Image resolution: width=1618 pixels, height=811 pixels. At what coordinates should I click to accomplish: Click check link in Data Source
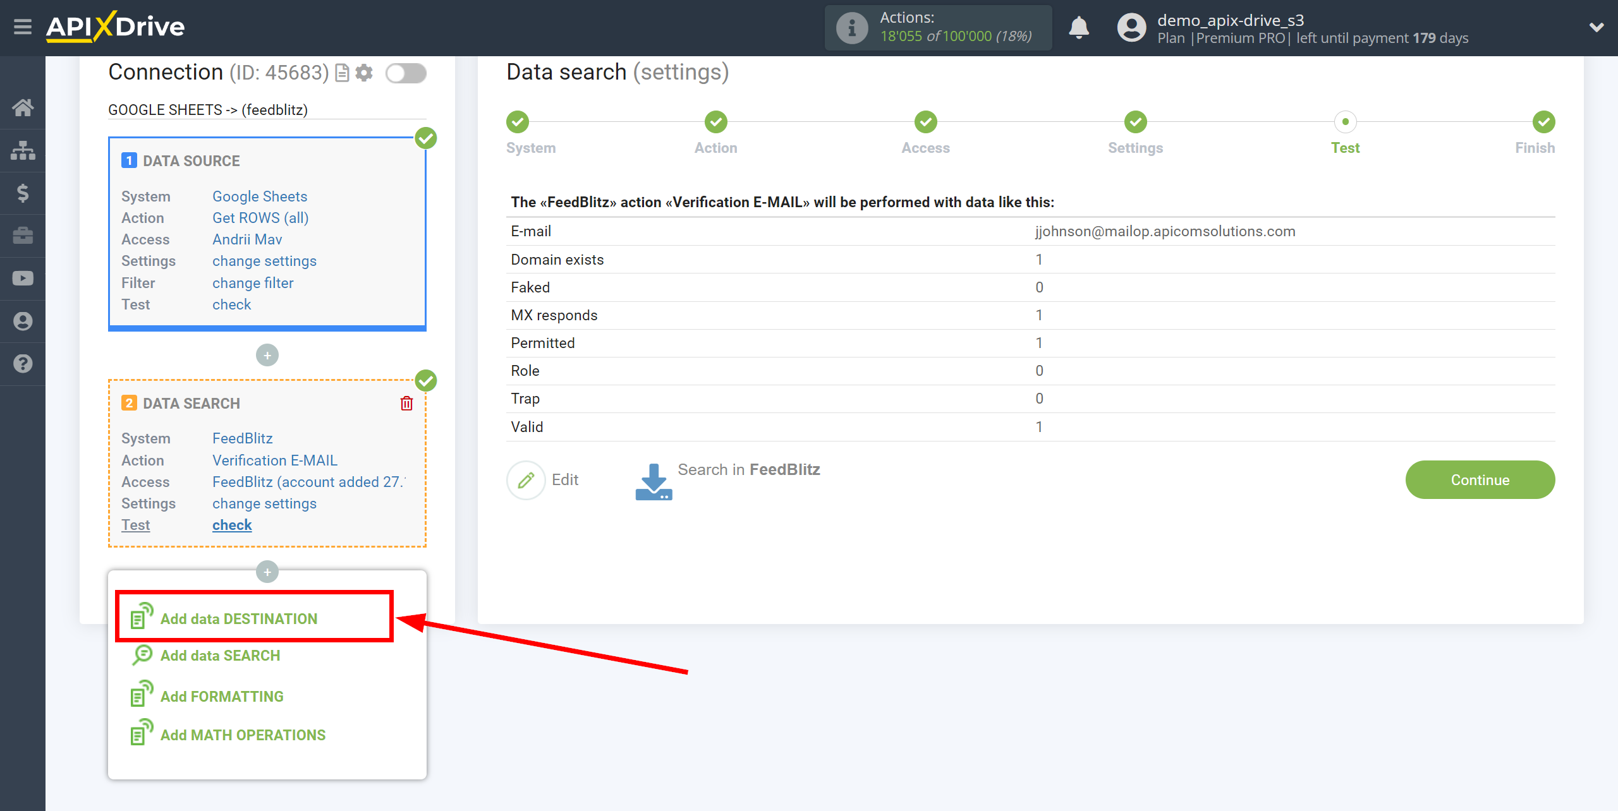[x=231, y=304]
